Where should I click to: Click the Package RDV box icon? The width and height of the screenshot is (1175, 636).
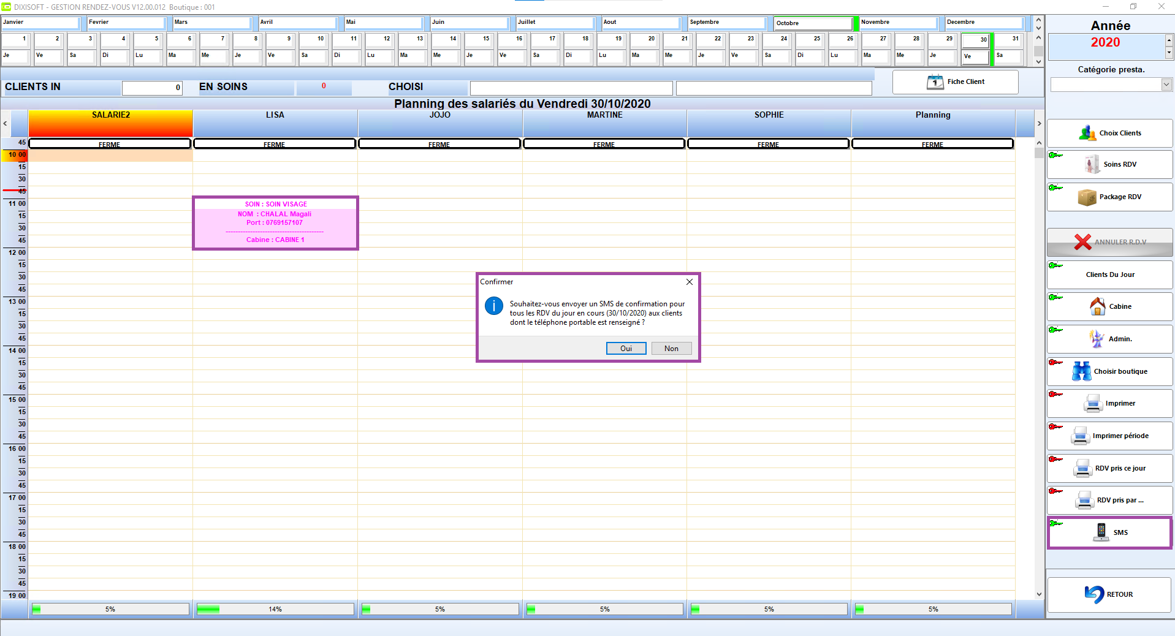tap(1087, 197)
